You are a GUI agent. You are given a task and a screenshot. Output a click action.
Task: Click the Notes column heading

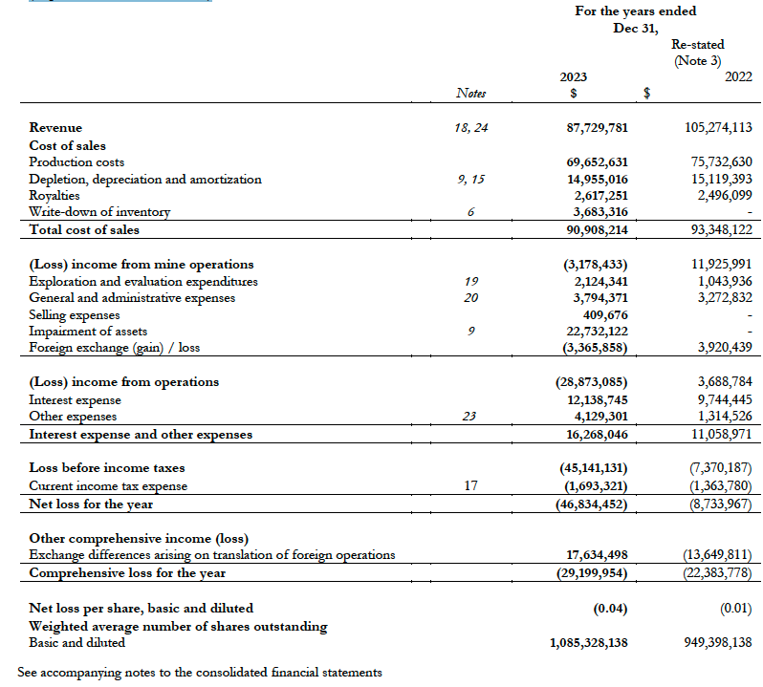coord(470,94)
